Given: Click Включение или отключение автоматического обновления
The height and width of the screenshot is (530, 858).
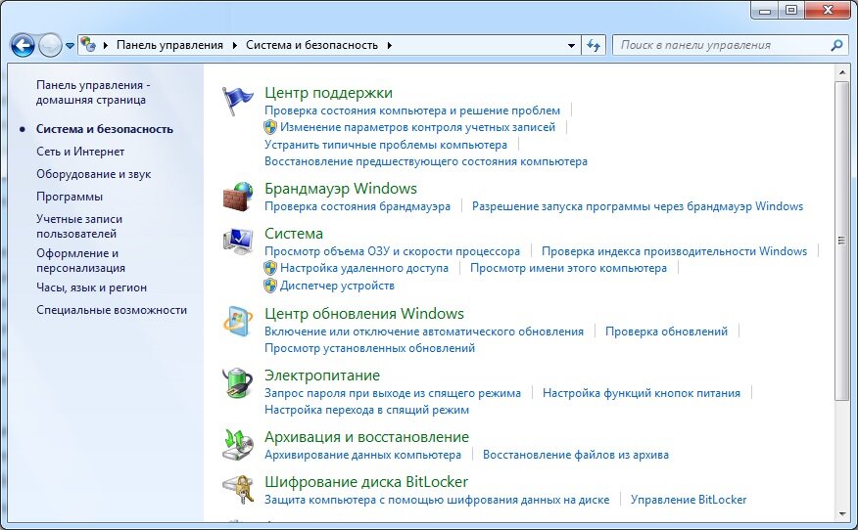Looking at the screenshot, I should [x=424, y=331].
